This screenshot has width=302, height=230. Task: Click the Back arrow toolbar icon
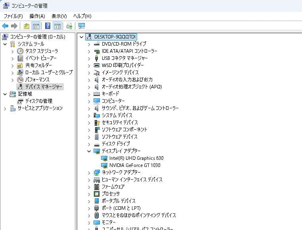tap(5, 26)
